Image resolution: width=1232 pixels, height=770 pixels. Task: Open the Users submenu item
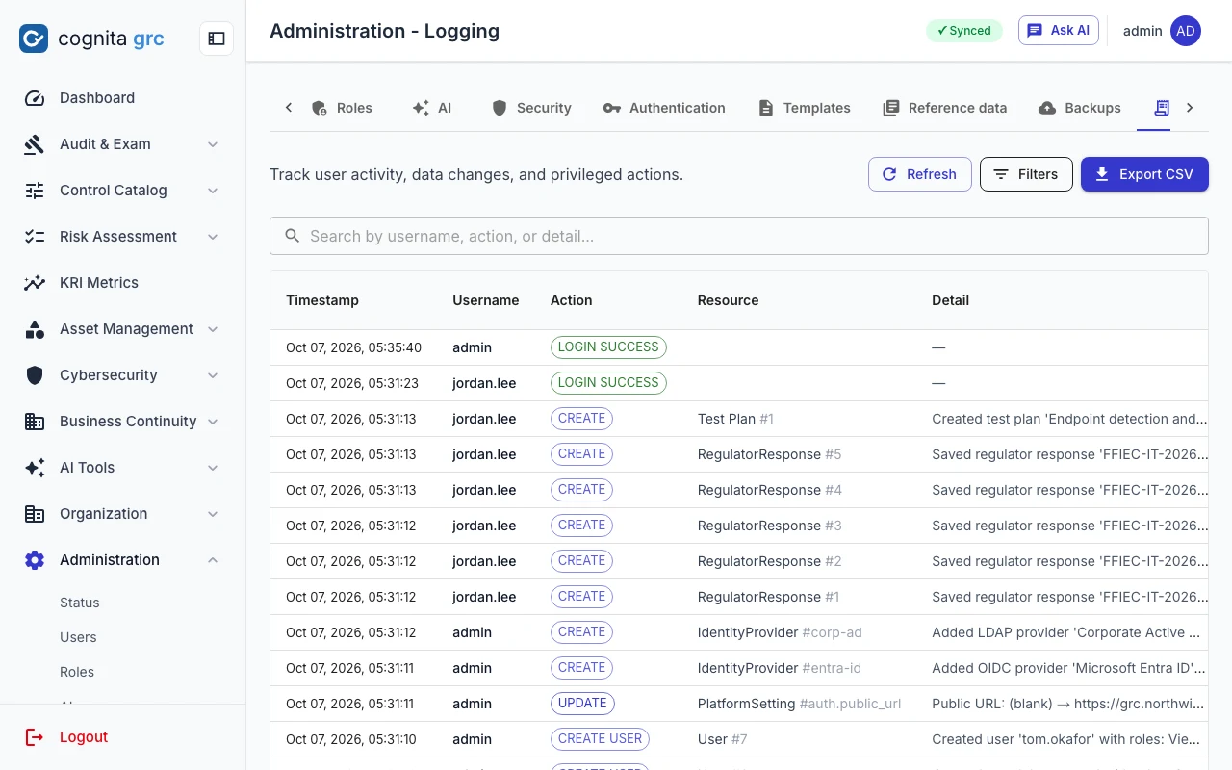(x=78, y=637)
